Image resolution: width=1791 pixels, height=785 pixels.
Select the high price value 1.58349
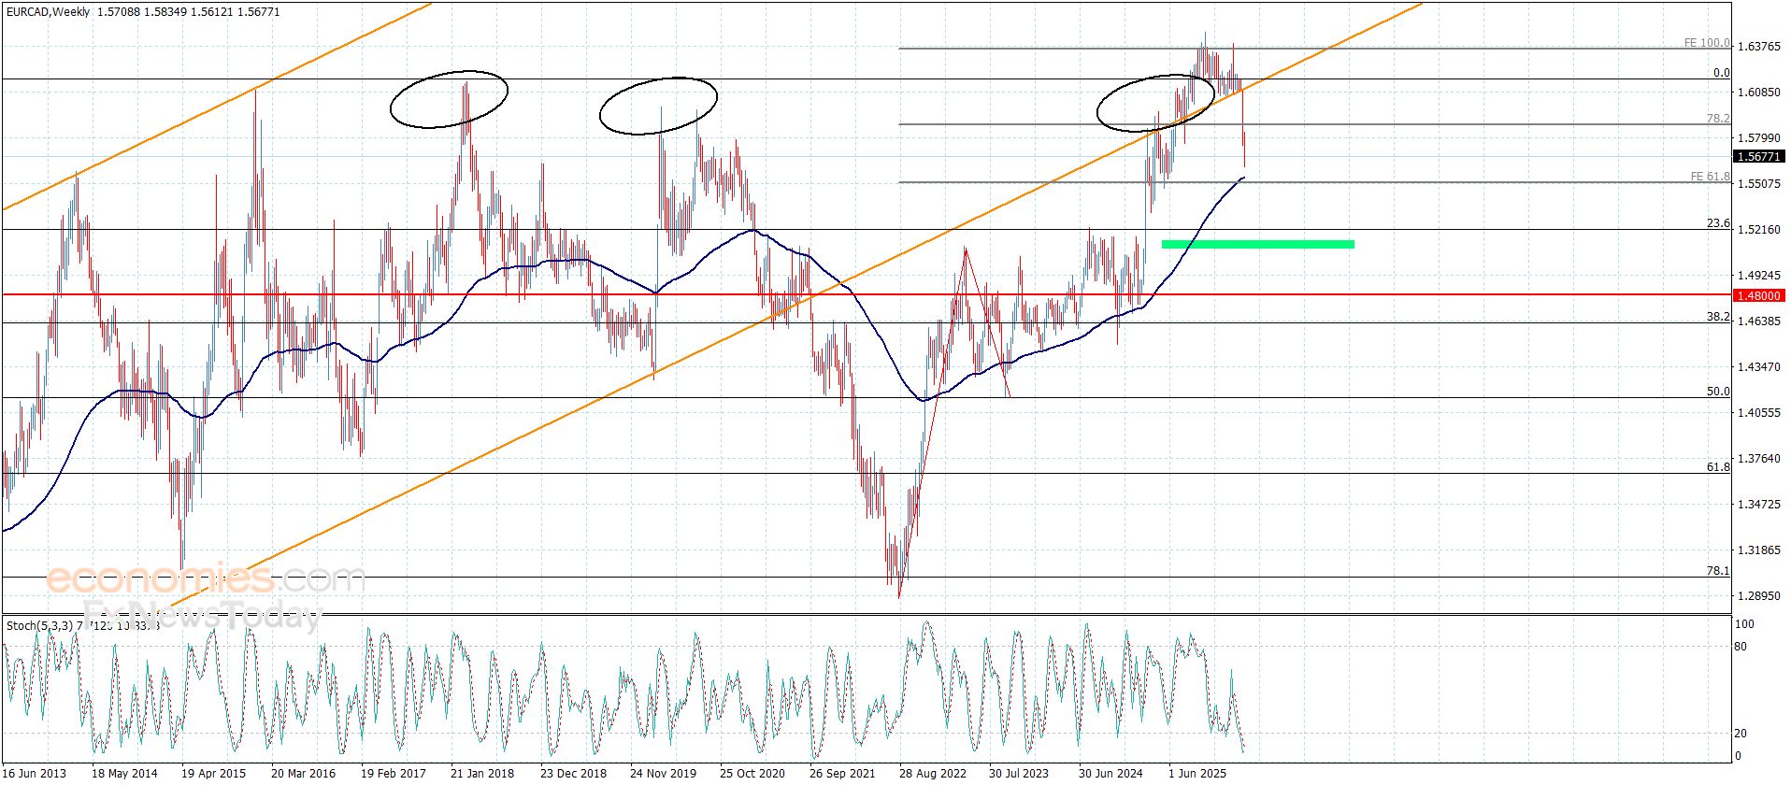pos(165,12)
